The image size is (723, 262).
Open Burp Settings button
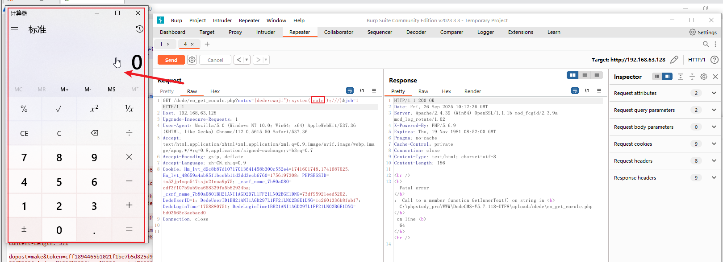point(703,32)
